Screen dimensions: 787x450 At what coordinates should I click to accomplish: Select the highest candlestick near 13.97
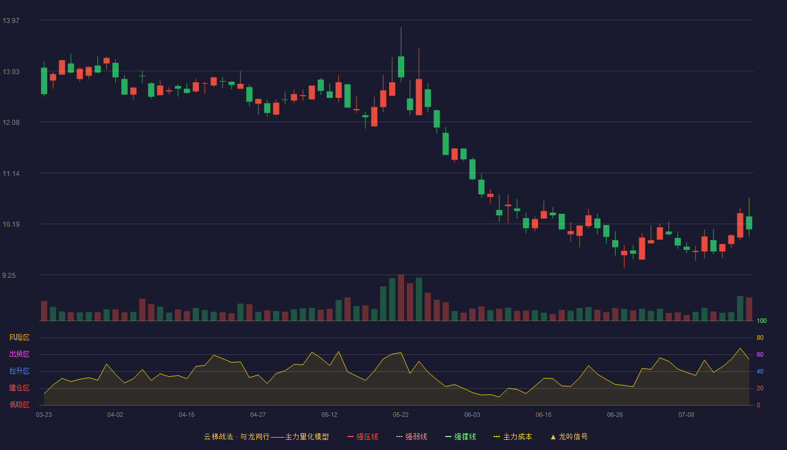pyautogui.click(x=401, y=66)
